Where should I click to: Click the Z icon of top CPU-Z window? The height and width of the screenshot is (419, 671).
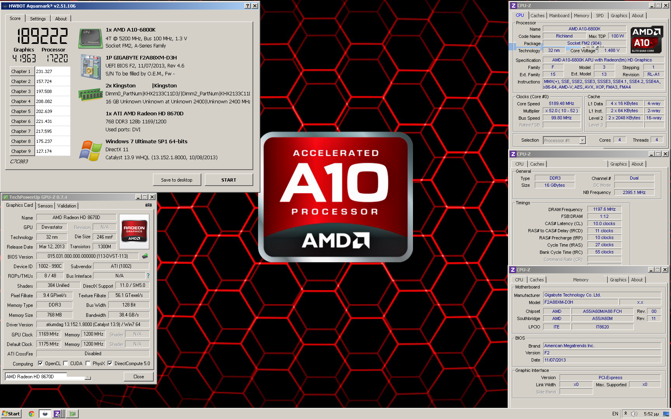pos(513,6)
